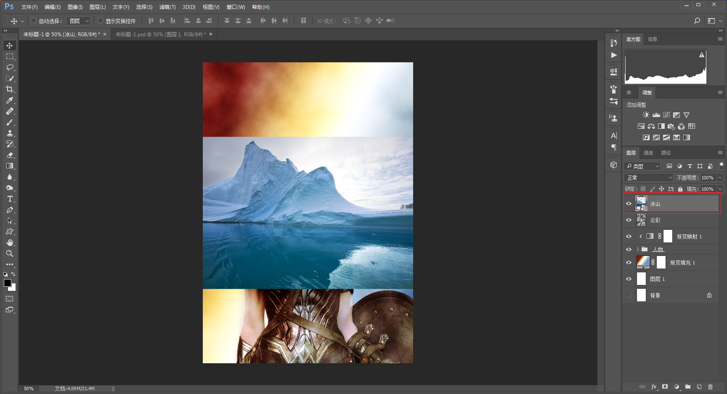The height and width of the screenshot is (394, 727).
Task: Select the Zoom tool in the toolbox
Action: (10, 253)
